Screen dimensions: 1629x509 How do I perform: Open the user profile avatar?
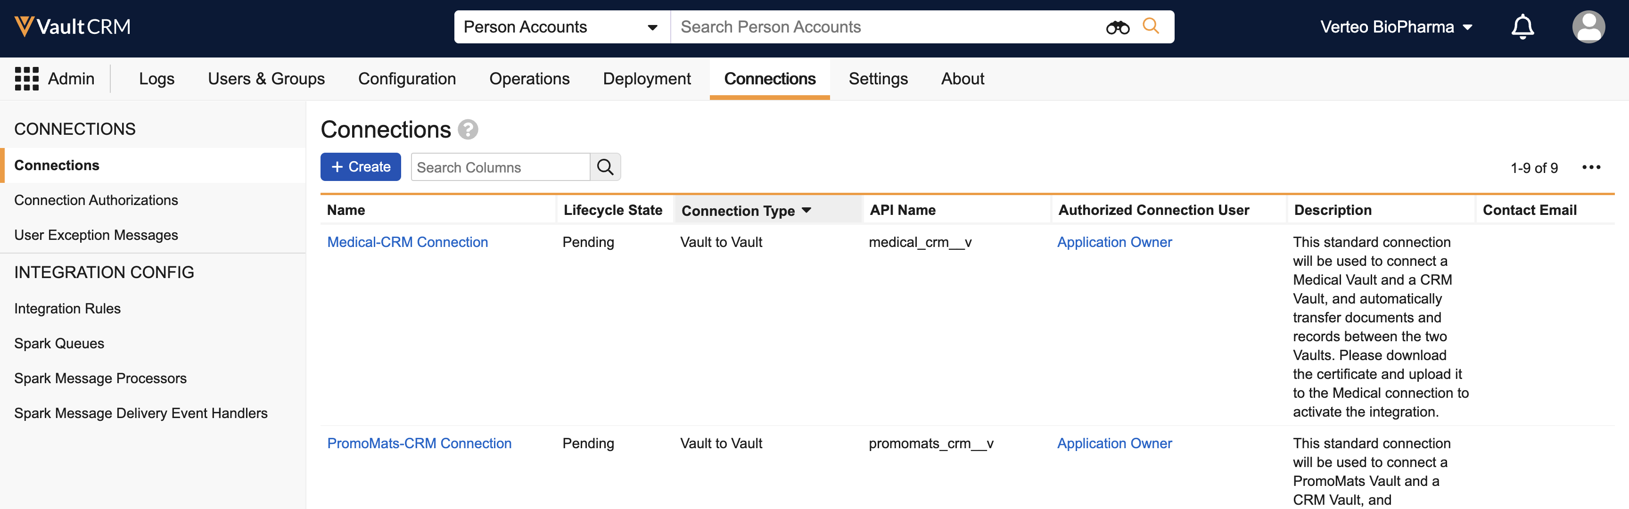1588,26
